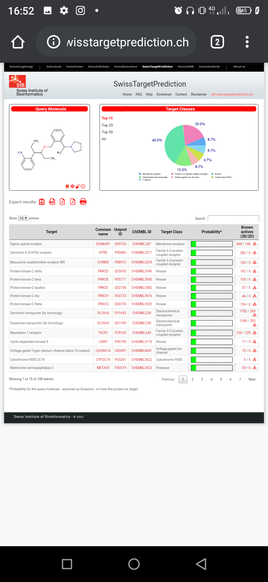Open SwissDock in top navigation
268x582 pixels.
pyautogui.click(x=54, y=67)
